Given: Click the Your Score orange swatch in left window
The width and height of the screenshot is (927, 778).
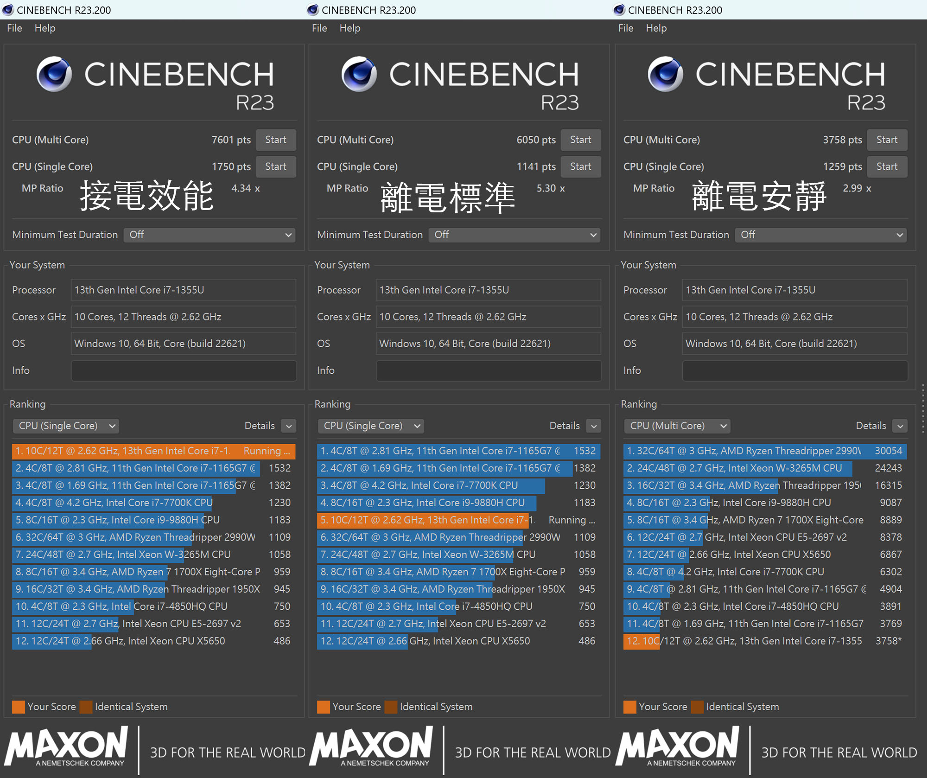Looking at the screenshot, I should [19, 707].
